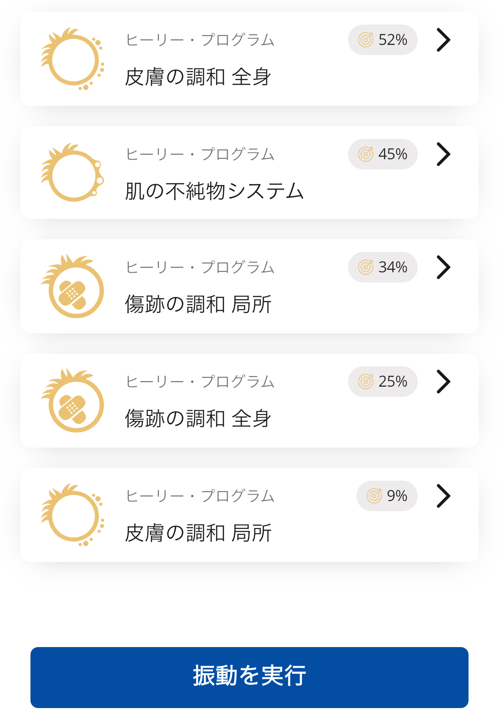499x725 pixels.
Task: Click the skin impurity icon for 肌の不純物システム
Action: pos(72,173)
